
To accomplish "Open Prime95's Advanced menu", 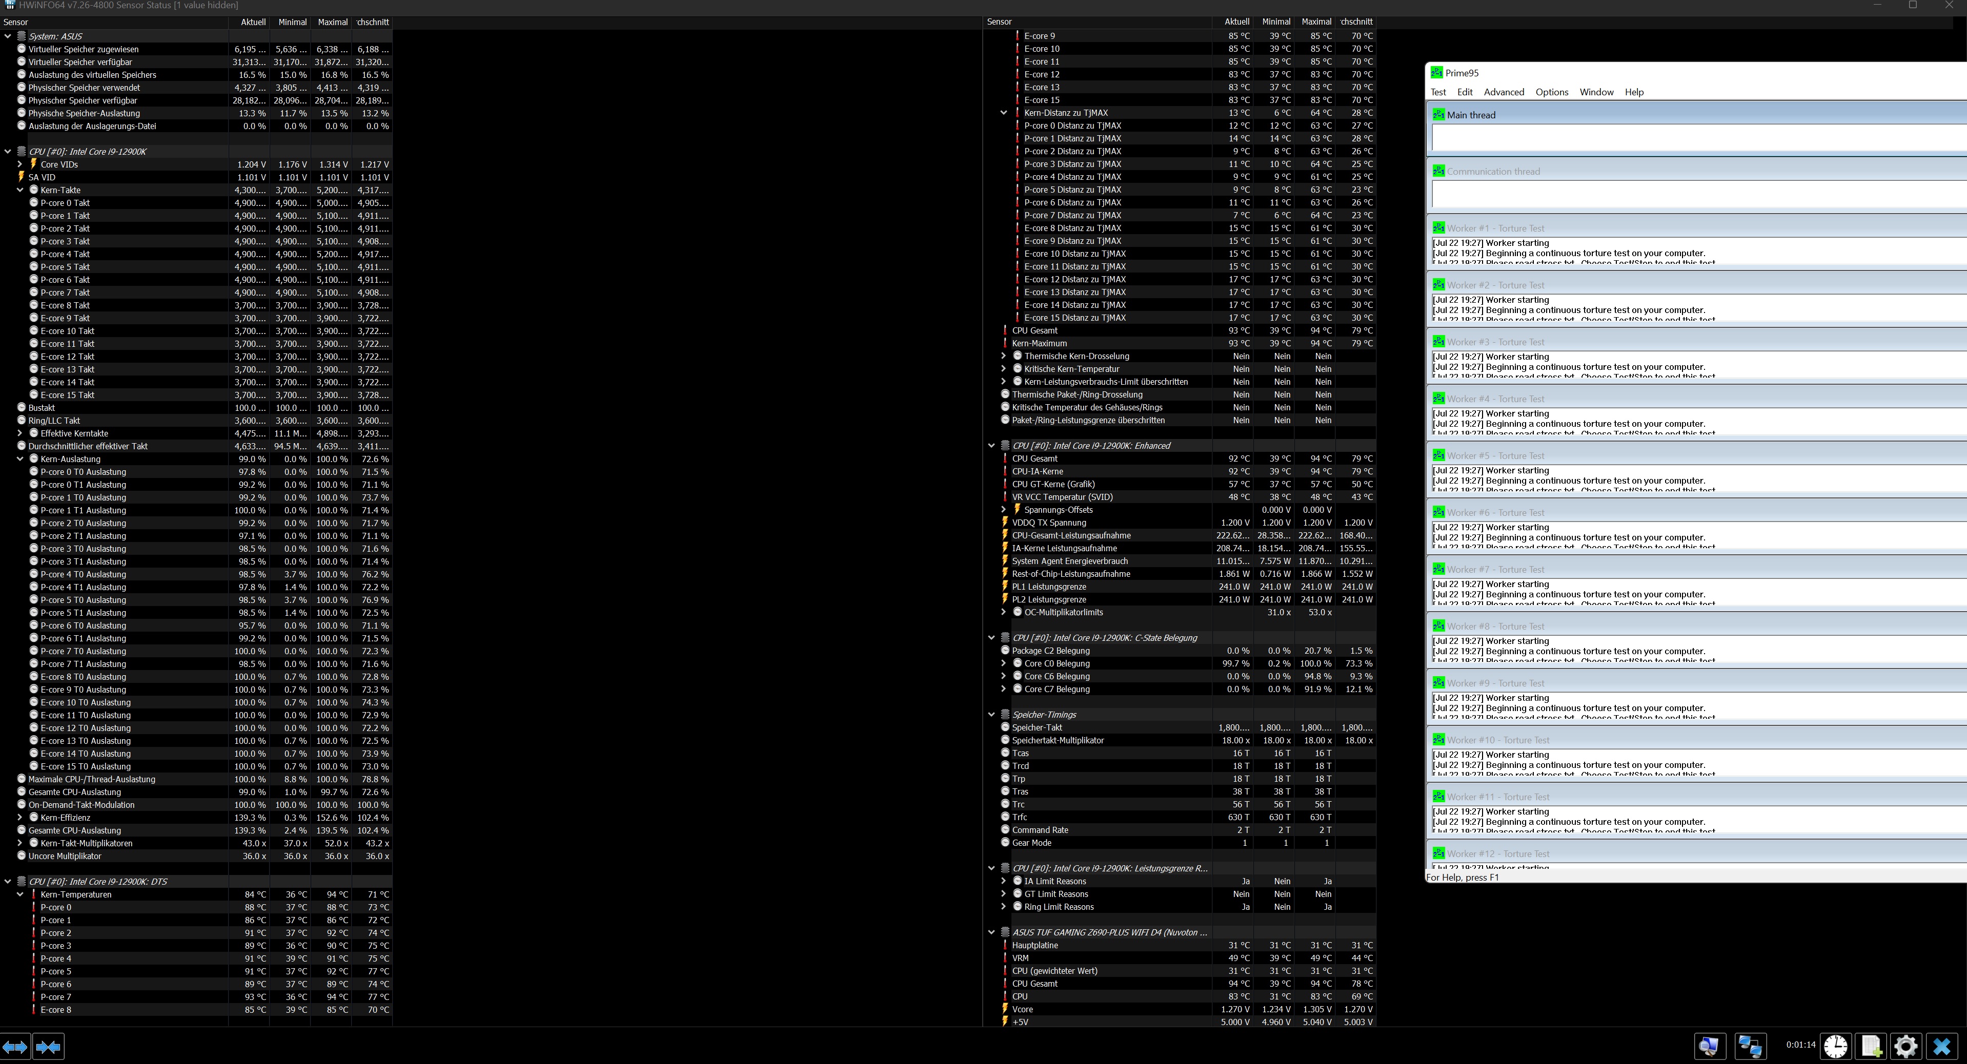I will coord(1504,92).
